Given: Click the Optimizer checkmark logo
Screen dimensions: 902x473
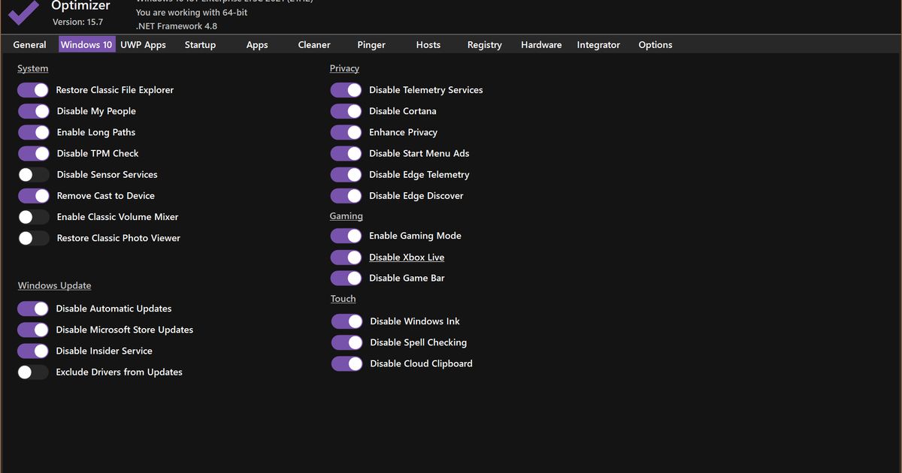Looking at the screenshot, I should pos(23,12).
